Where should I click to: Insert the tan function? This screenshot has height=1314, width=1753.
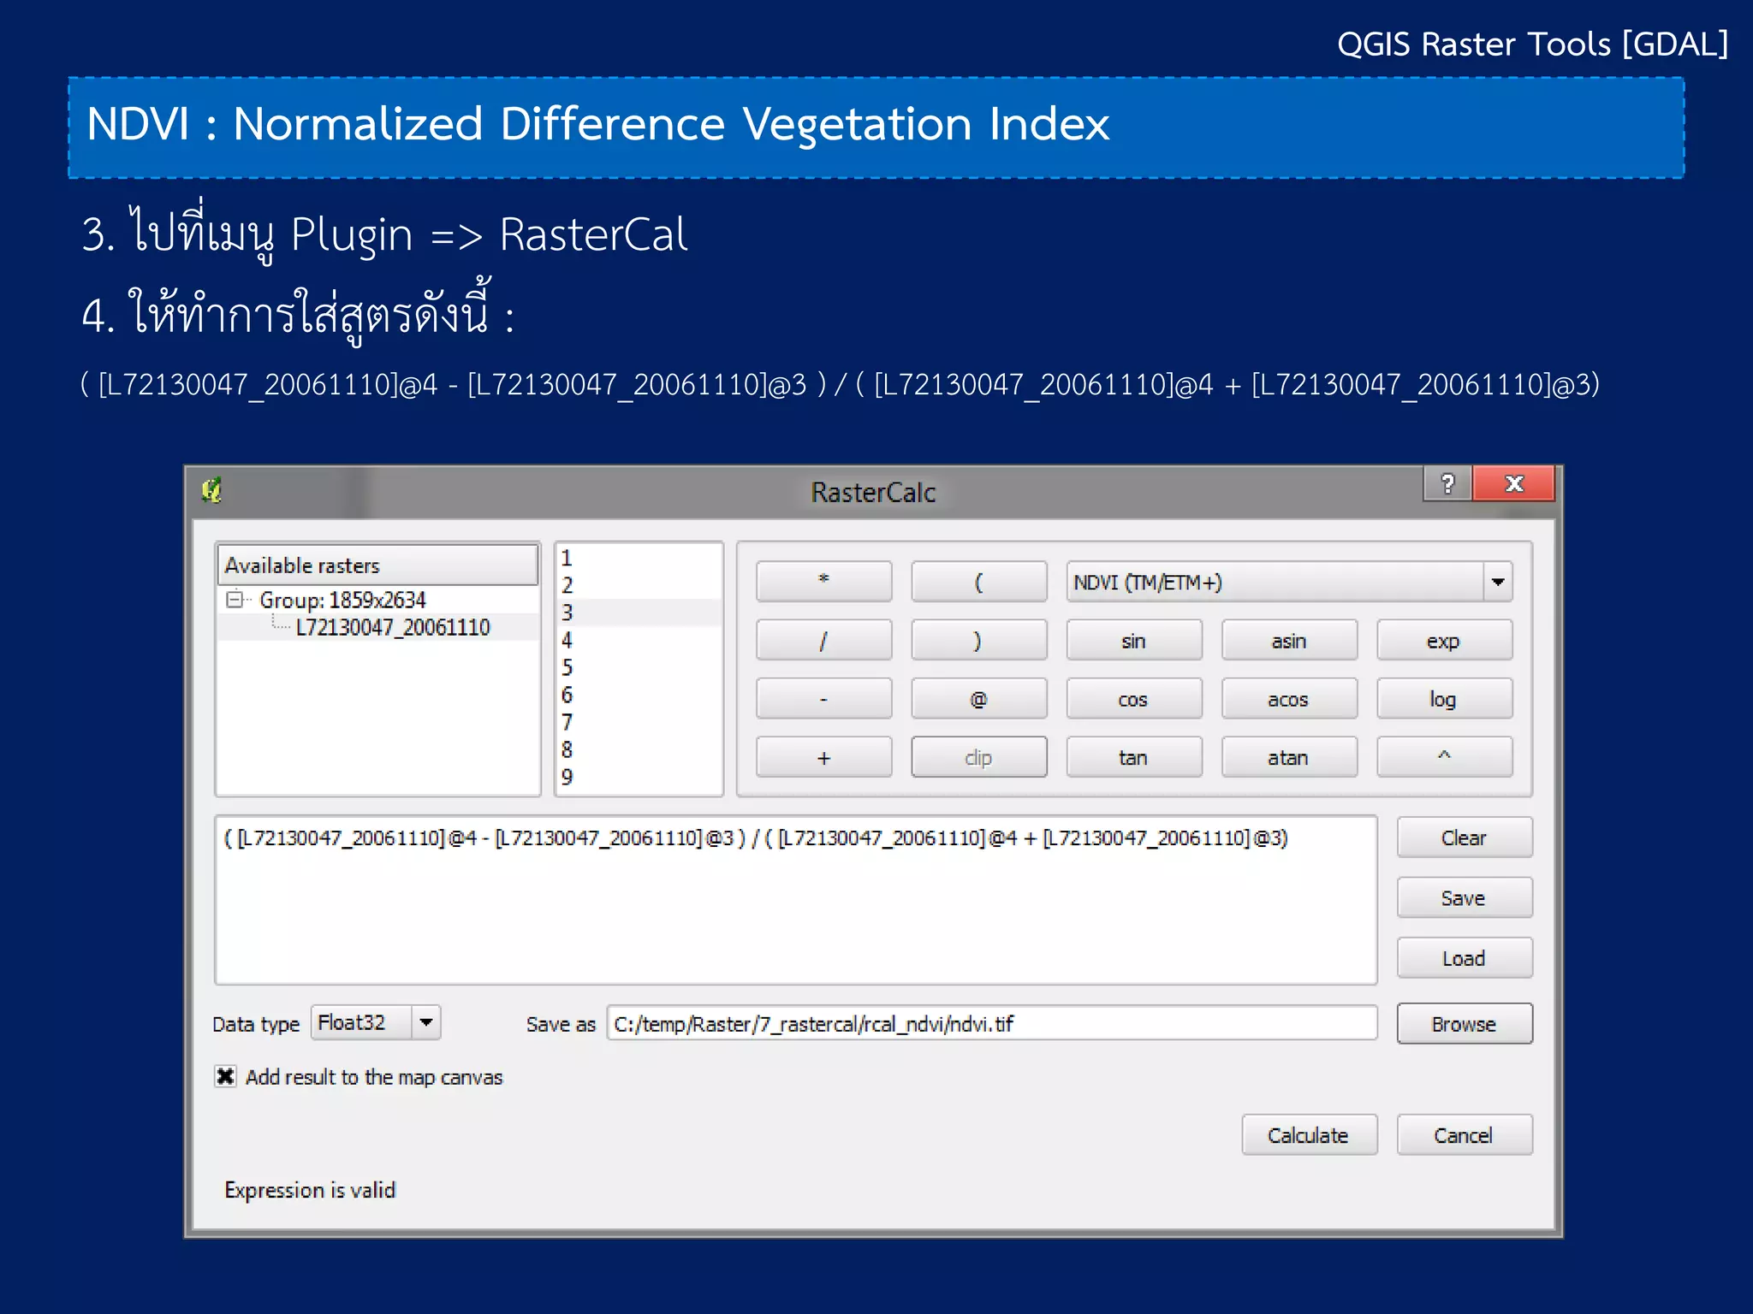coord(1133,757)
